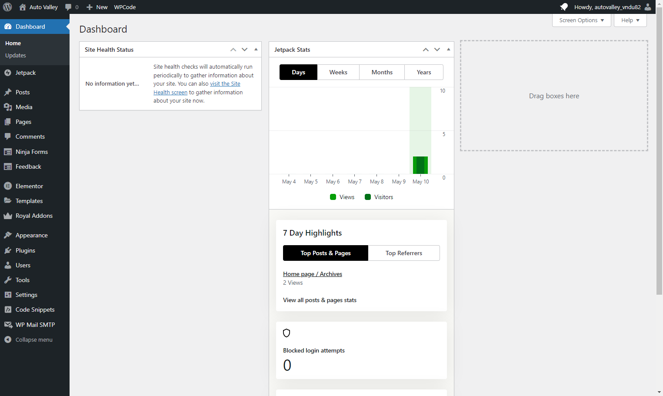Open WP Mail SMTP menu

point(35,325)
